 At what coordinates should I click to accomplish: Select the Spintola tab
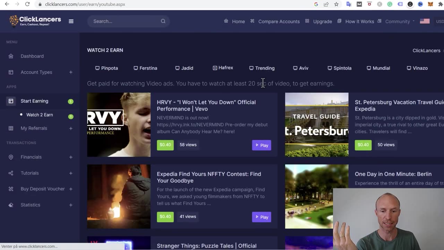point(340,68)
